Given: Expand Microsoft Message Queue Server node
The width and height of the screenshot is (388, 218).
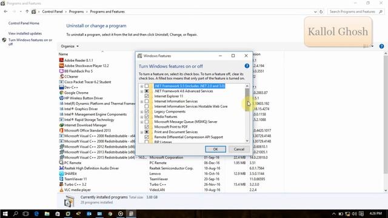Looking at the screenshot, I should tap(141, 122).
